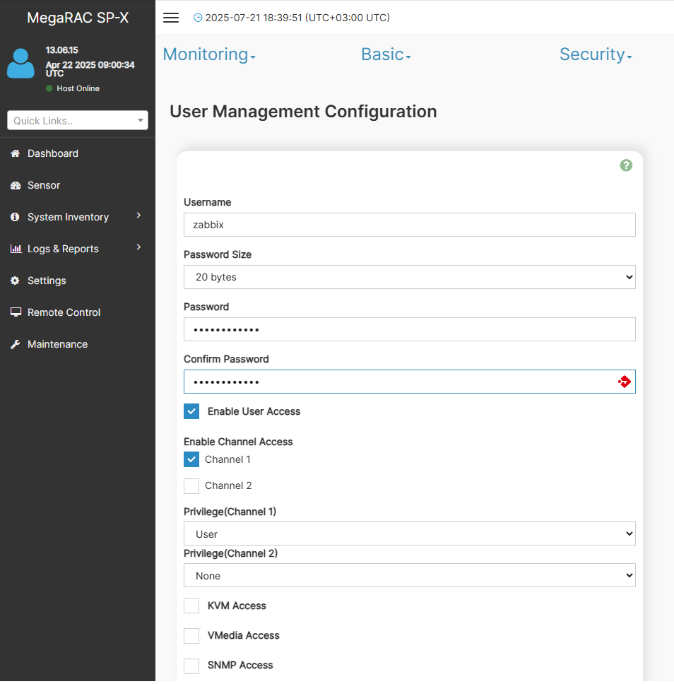Click the Dashboard home icon
674x684 pixels.
coord(16,153)
